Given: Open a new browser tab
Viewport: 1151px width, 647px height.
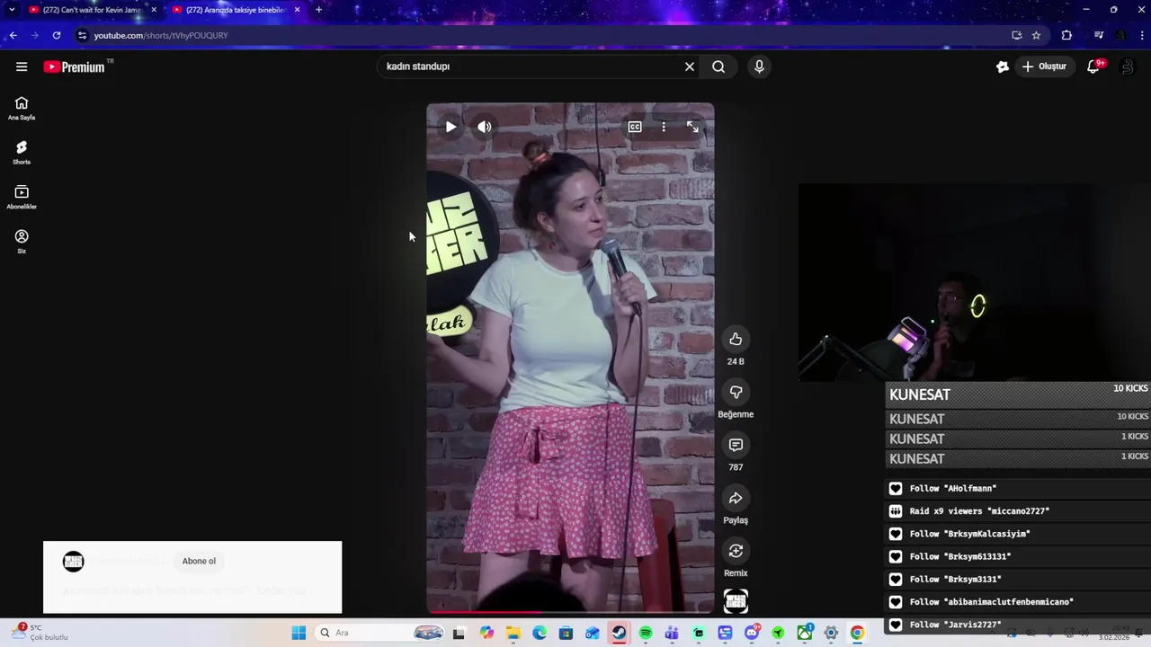Looking at the screenshot, I should coord(318,10).
